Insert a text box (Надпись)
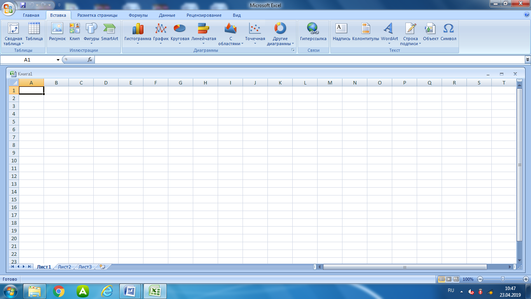 [x=341, y=32]
